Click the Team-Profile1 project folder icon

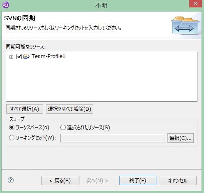point(26,56)
